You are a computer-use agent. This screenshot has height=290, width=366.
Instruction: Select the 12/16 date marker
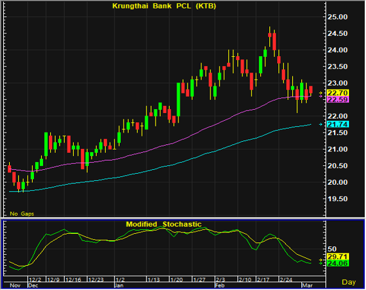point(73,280)
